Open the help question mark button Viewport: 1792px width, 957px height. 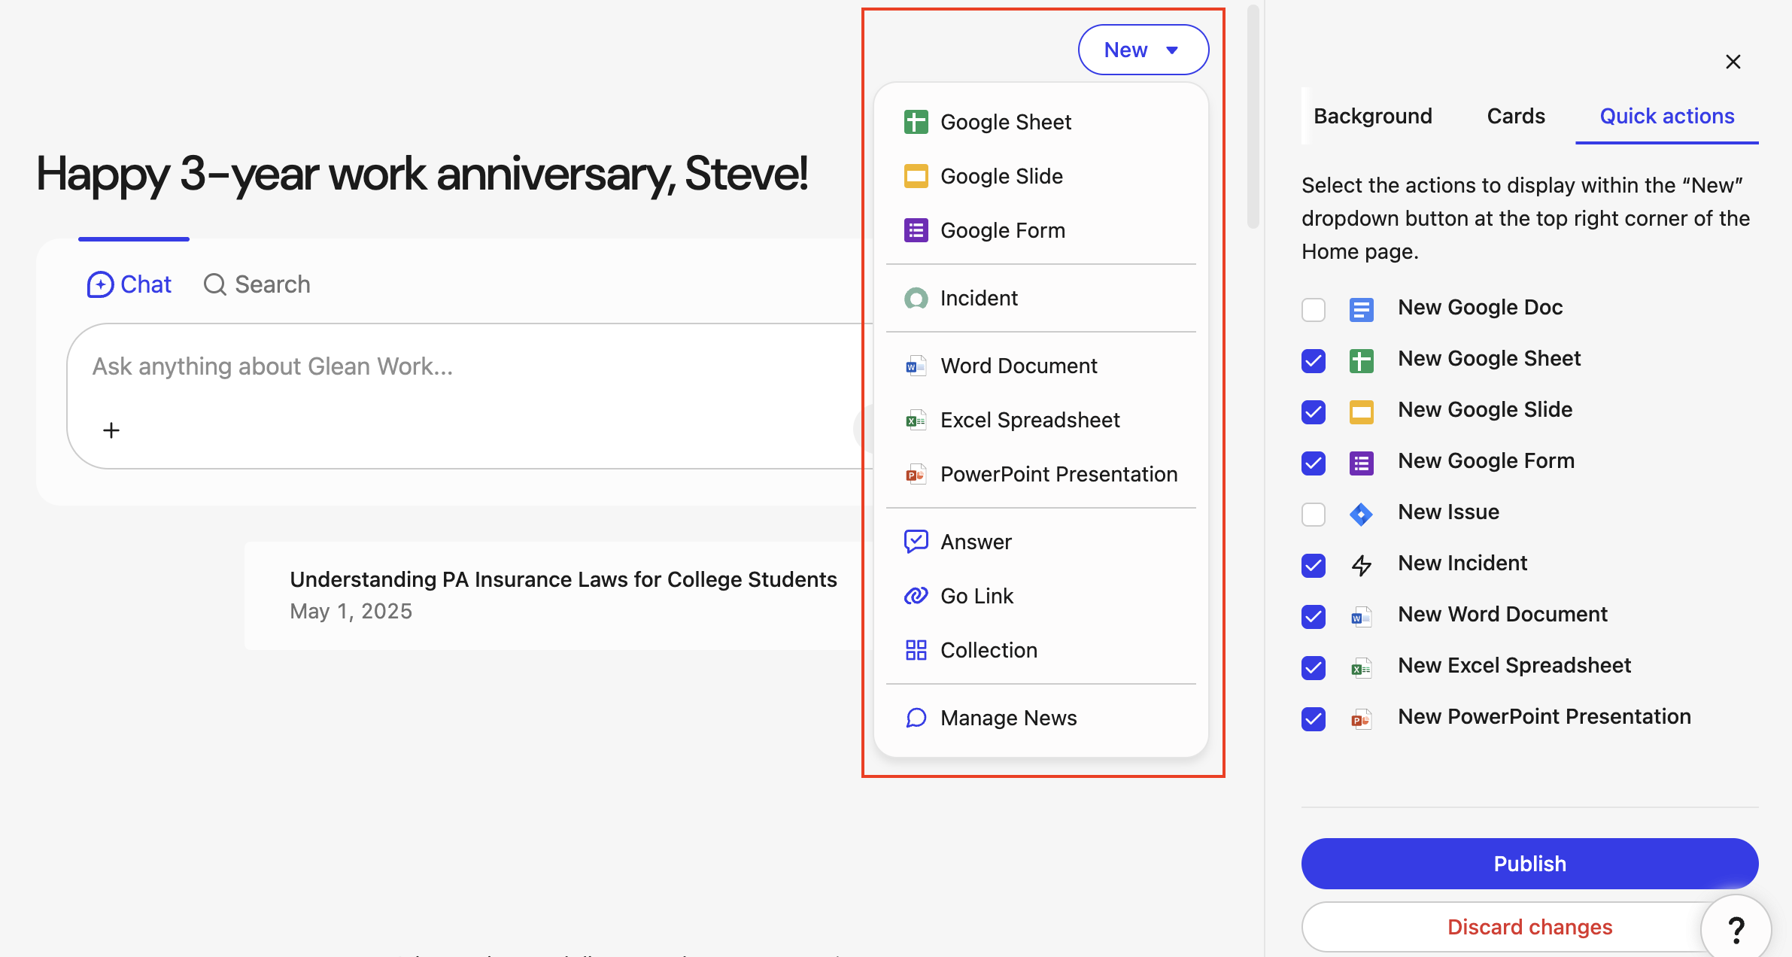(1736, 930)
